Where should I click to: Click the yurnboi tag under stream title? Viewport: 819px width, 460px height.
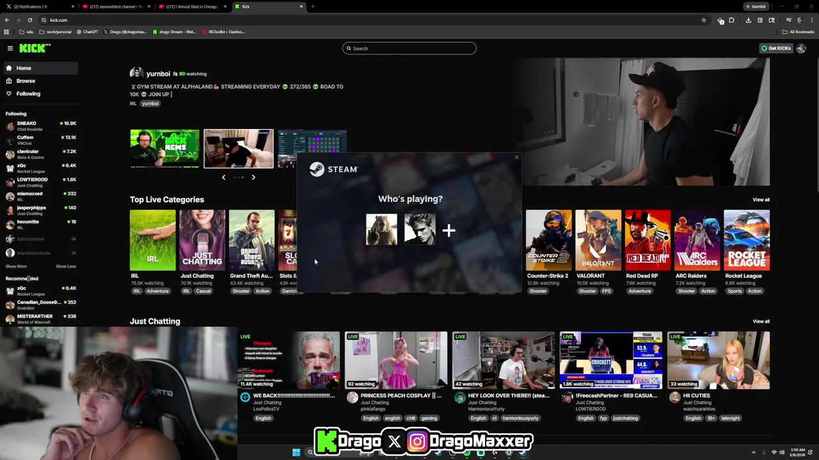tap(150, 103)
